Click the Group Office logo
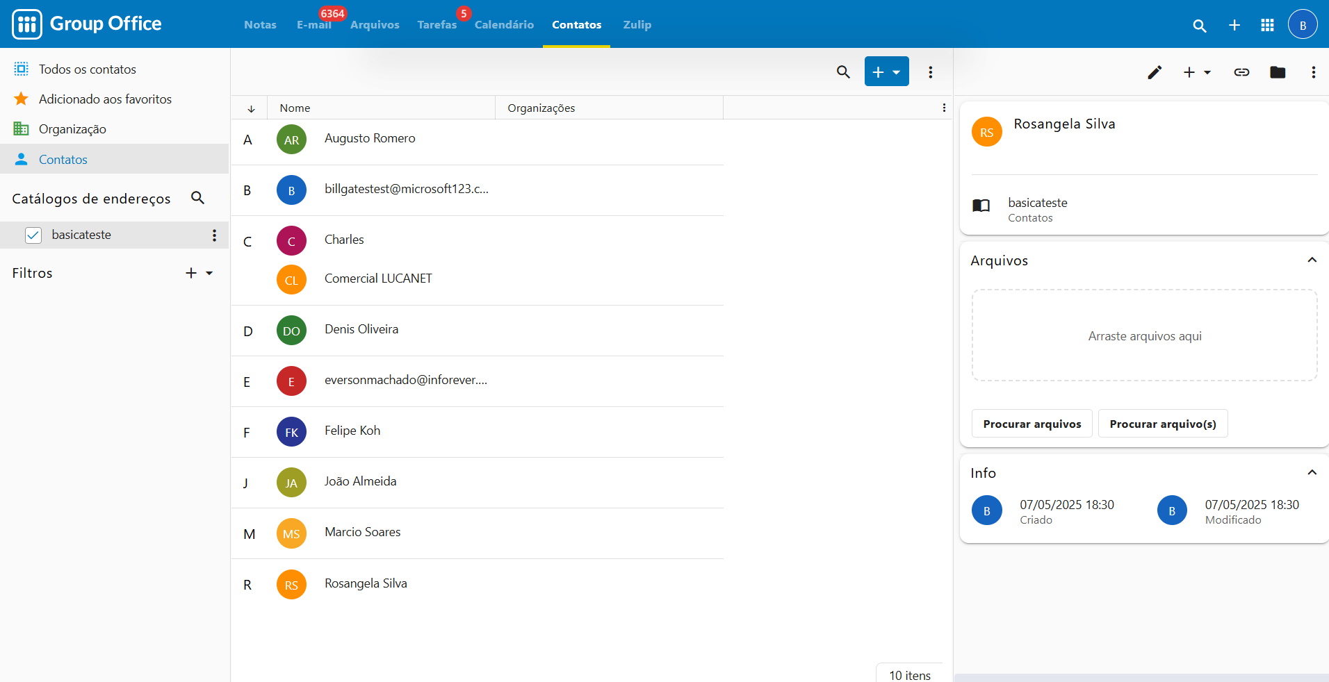1329x682 pixels. coord(87,24)
